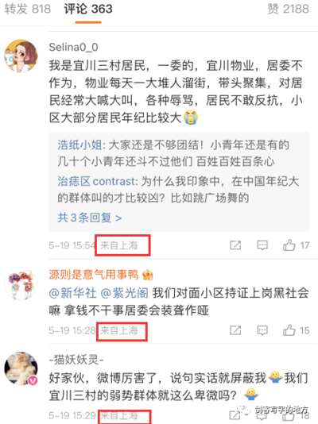
Task: Reply to Selina0_0's comment via comment icon
Action: point(262,245)
